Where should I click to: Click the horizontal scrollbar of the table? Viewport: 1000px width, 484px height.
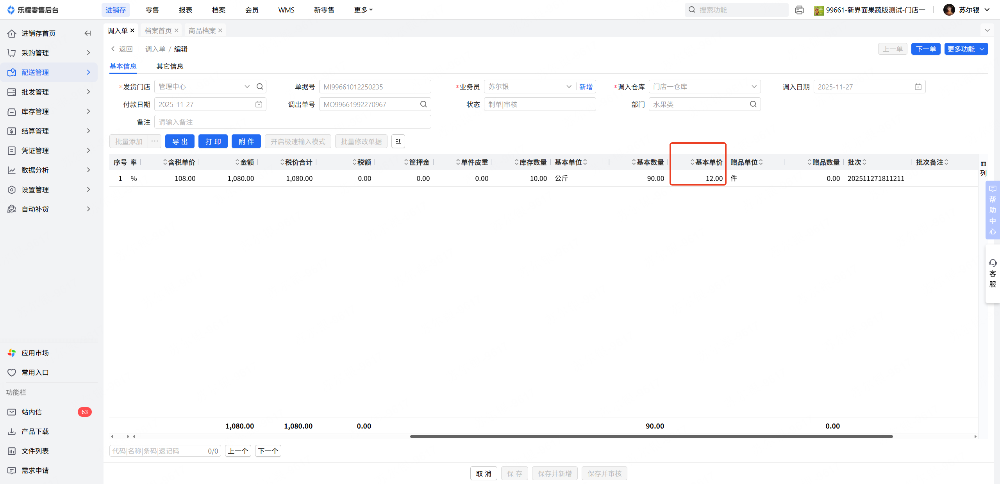pos(651,436)
